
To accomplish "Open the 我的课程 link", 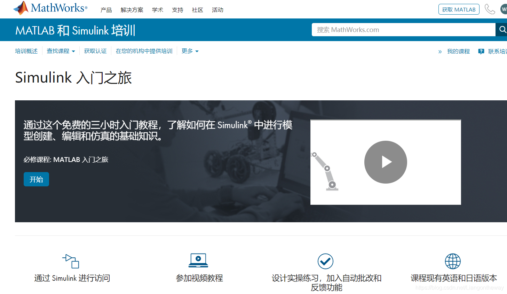I will pos(458,51).
